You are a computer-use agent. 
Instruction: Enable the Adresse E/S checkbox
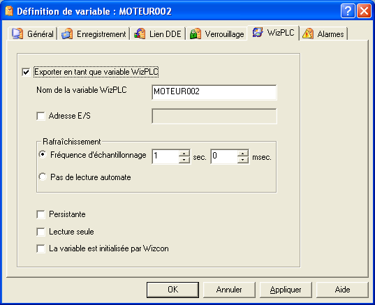tap(41, 116)
